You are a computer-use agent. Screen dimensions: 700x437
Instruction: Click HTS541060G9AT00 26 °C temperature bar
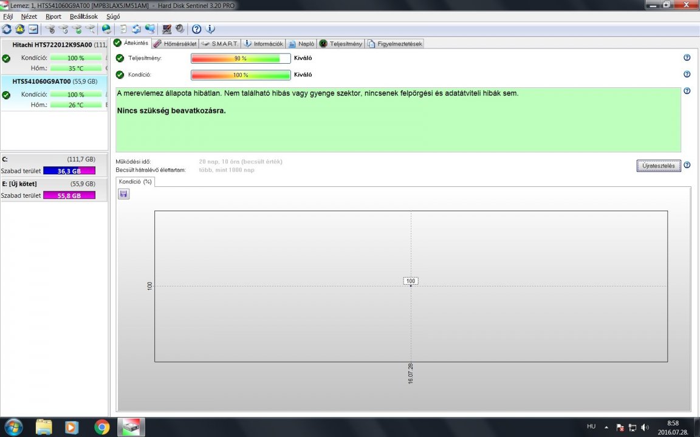[x=76, y=105]
